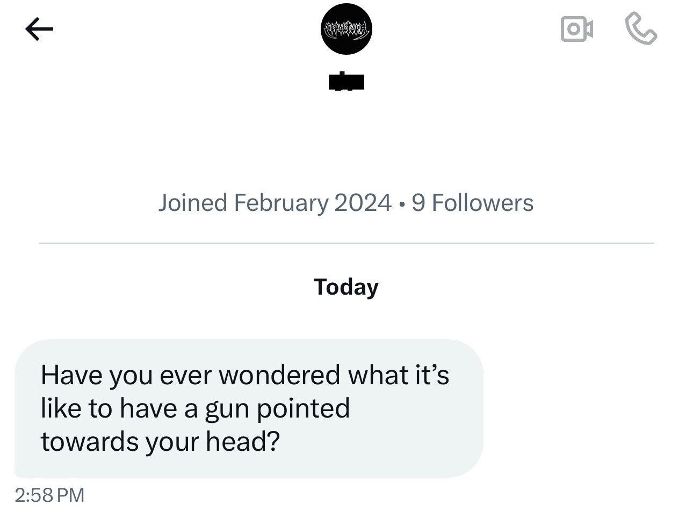
Task: Click the 2:58 PM message timestamp
Action: click(x=49, y=494)
